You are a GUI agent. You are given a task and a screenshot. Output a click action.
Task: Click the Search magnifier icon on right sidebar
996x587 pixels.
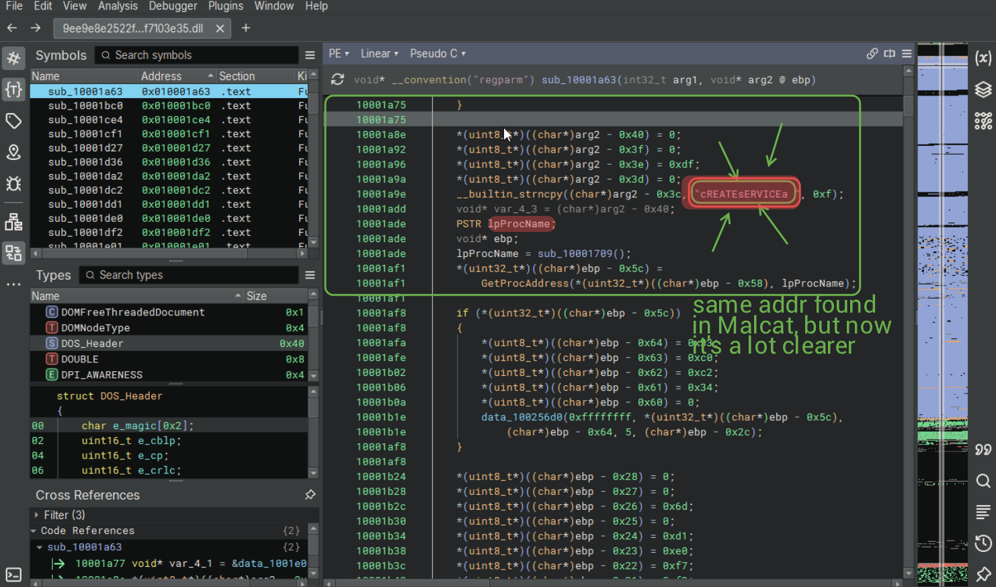pos(983,481)
